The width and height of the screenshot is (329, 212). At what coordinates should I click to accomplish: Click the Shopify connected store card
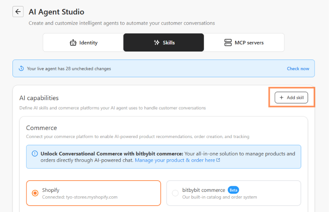tap(93, 193)
